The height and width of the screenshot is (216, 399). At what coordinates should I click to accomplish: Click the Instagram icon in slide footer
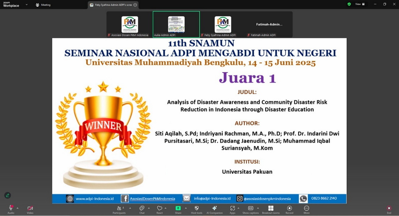point(240,198)
